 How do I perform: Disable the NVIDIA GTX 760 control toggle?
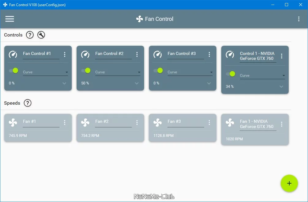(x=230, y=74)
